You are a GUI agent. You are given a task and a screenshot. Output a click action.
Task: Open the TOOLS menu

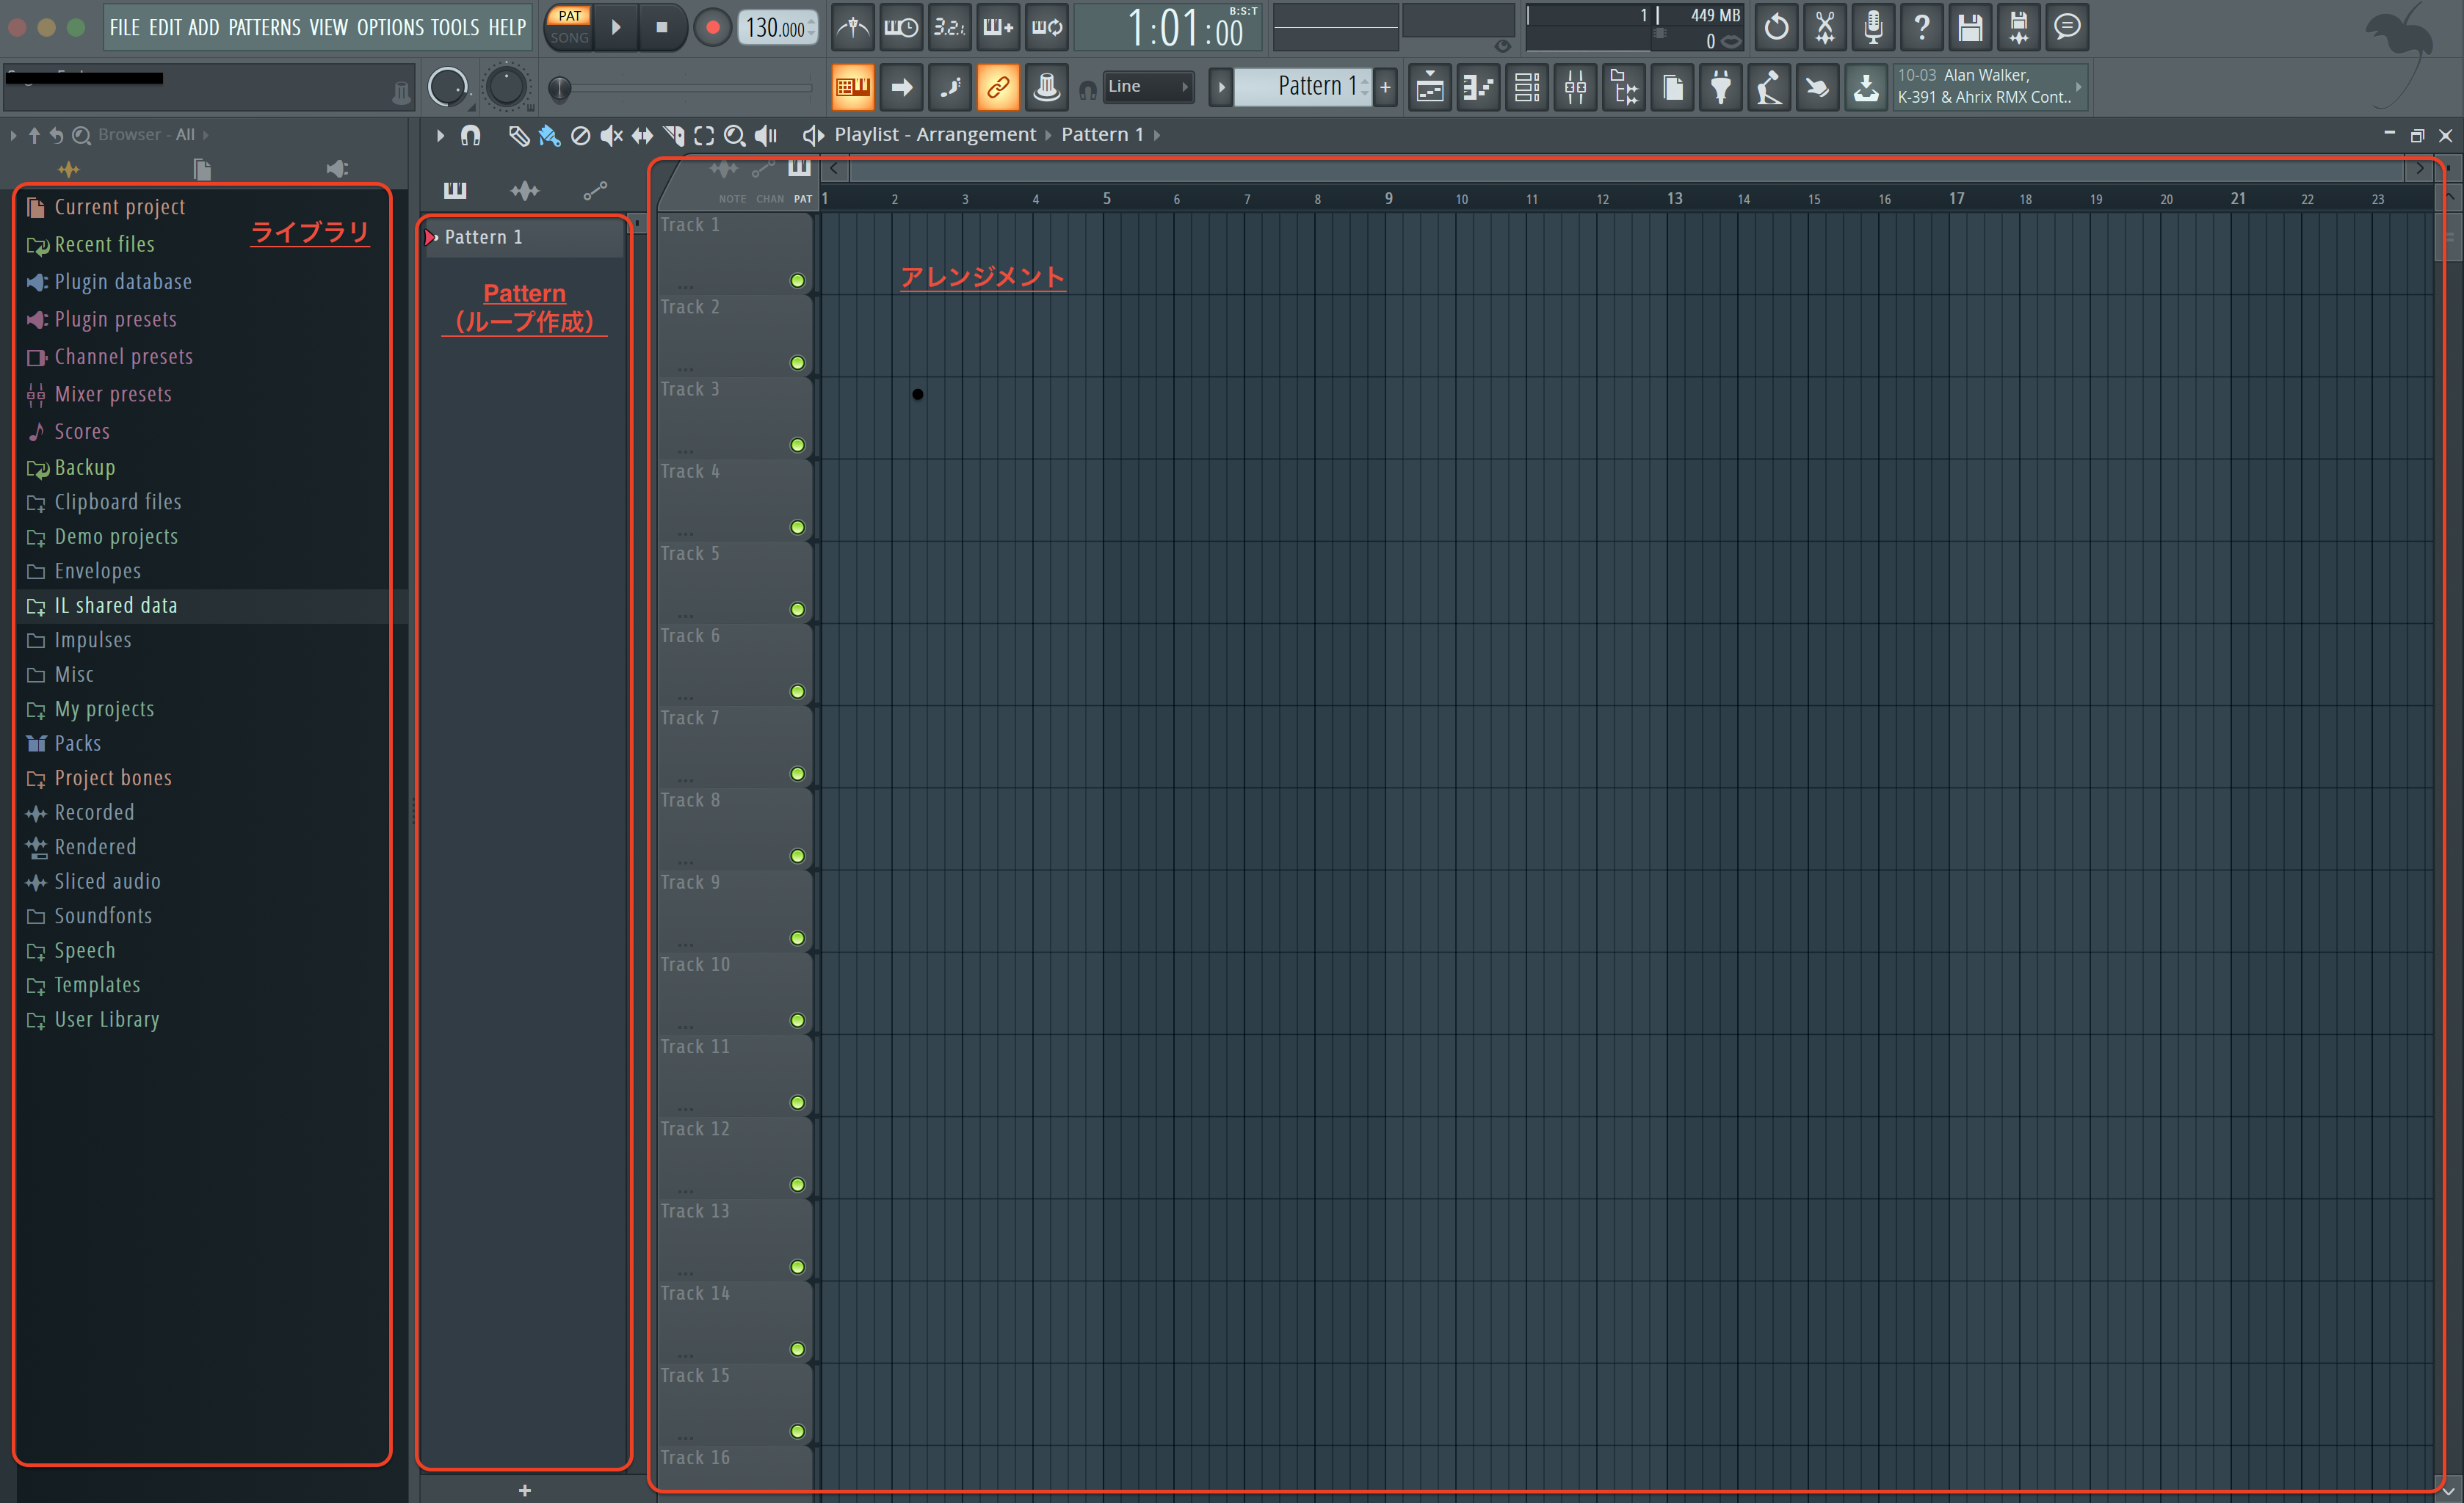coord(455,28)
